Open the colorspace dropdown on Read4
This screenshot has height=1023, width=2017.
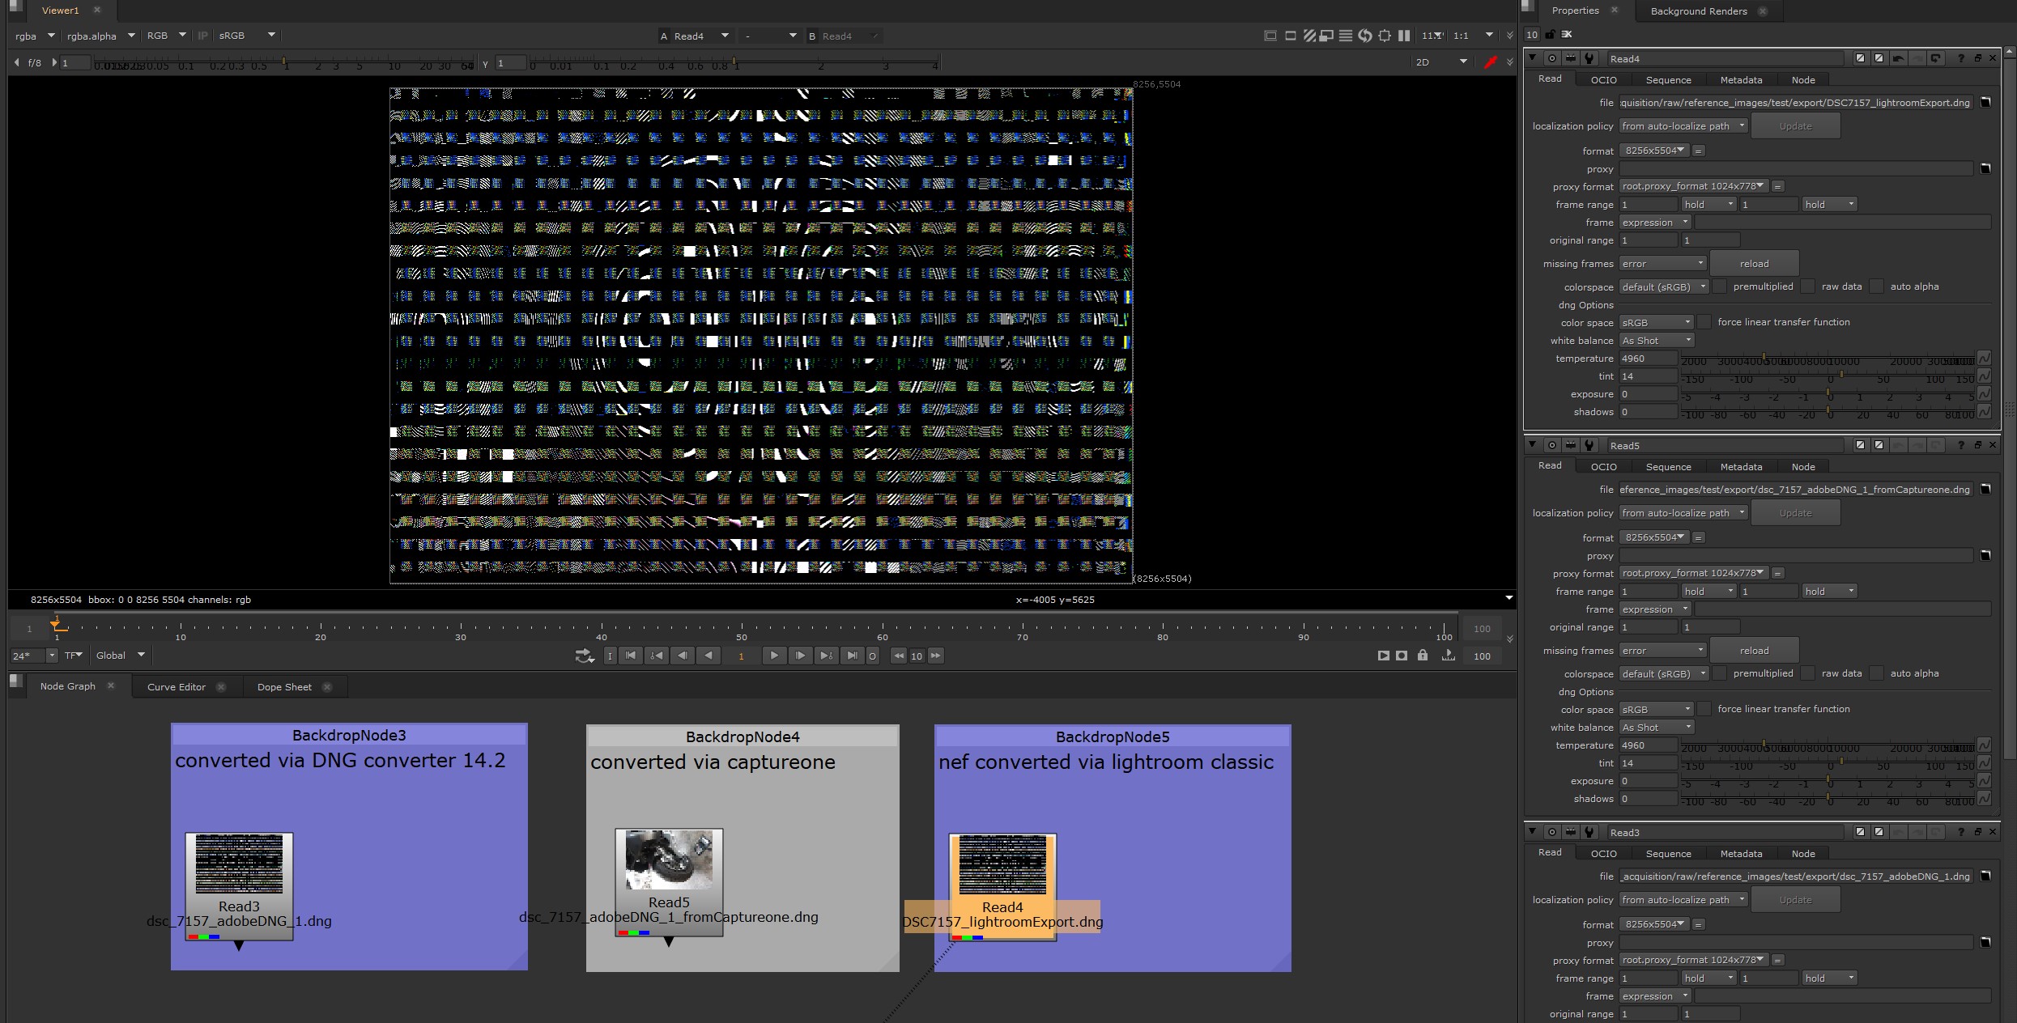pos(1663,287)
